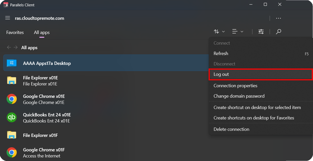Click Delete connection menu item
Viewport: 313px width, 161px height.
[231, 129]
